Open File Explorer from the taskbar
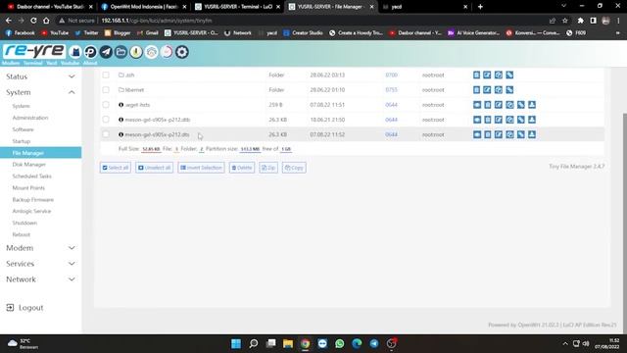 tap(288, 344)
